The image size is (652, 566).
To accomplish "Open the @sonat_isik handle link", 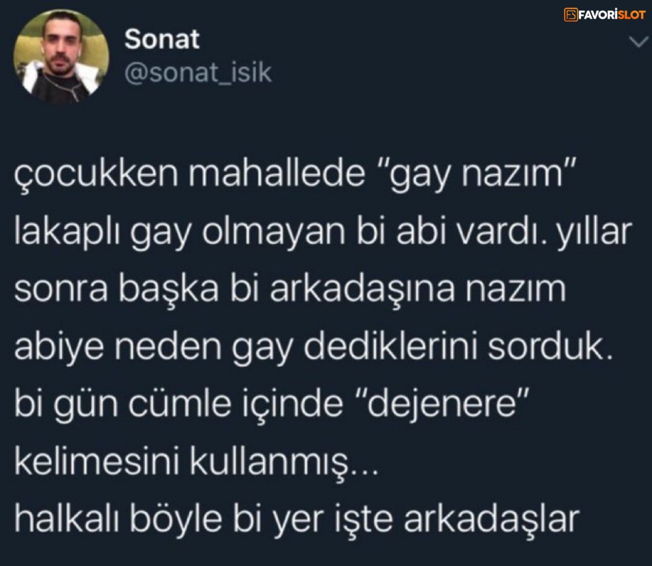I will pyautogui.click(x=198, y=73).
